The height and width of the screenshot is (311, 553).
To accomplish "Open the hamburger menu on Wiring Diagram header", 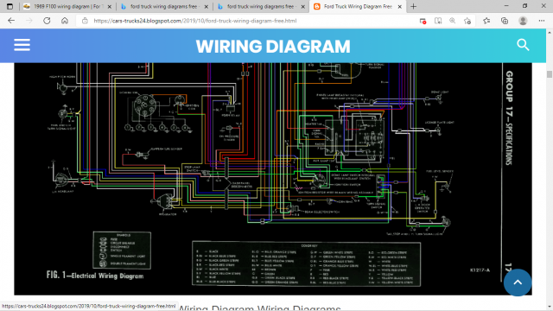I will (x=22, y=45).
